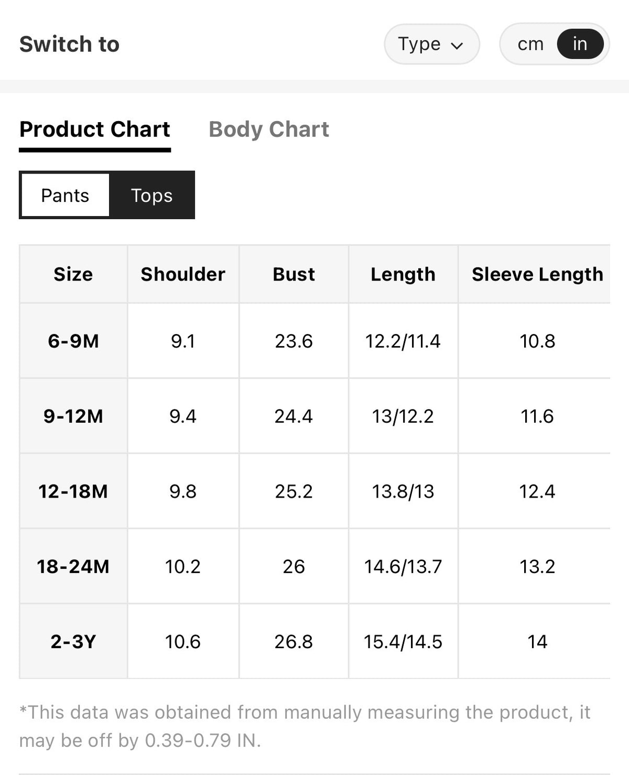The width and height of the screenshot is (629, 775).
Task: Click the chevron arrow beside Type
Action: click(x=457, y=46)
